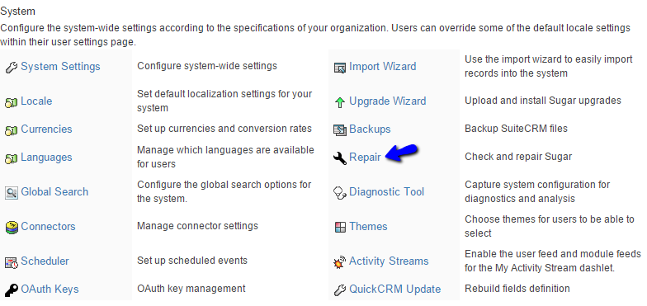
Task: Click 'Set up currencies and conversion rates' text
Action: click(x=224, y=129)
